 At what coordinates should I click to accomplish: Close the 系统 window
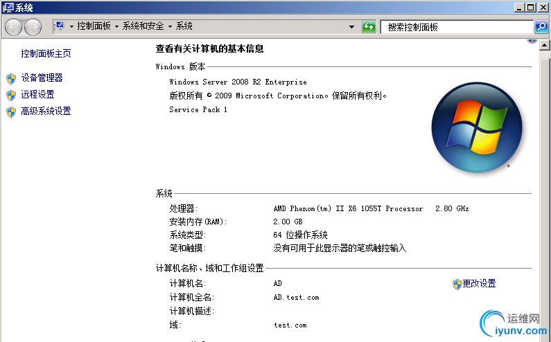tap(543, 7)
